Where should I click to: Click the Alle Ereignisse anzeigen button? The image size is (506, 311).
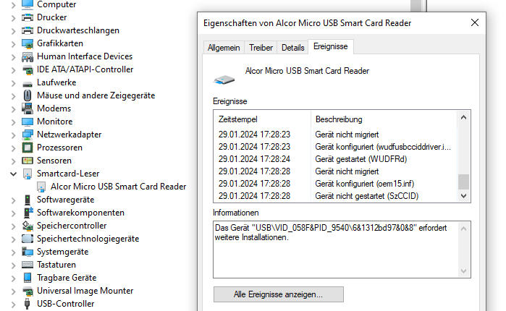(x=278, y=294)
